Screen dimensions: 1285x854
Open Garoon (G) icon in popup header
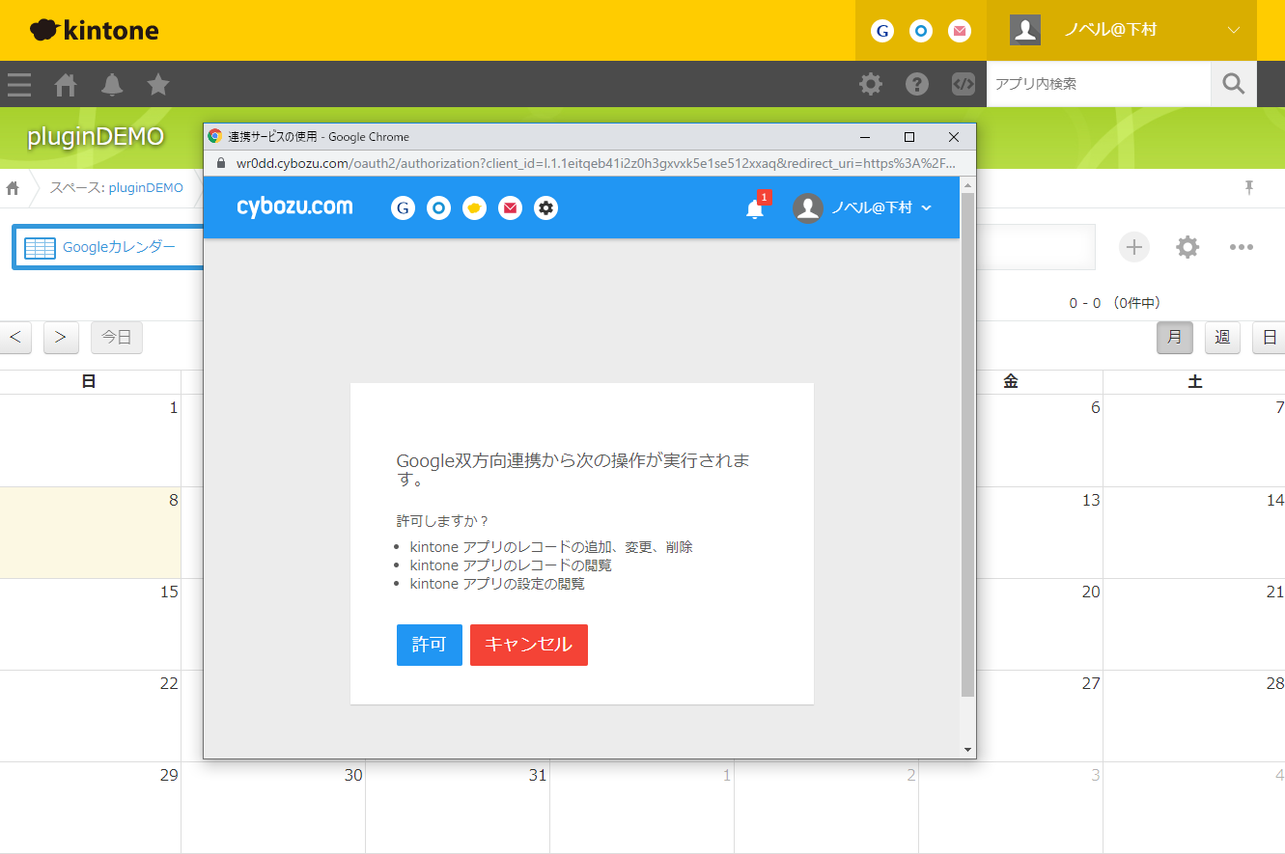click(x=403, y=207)
